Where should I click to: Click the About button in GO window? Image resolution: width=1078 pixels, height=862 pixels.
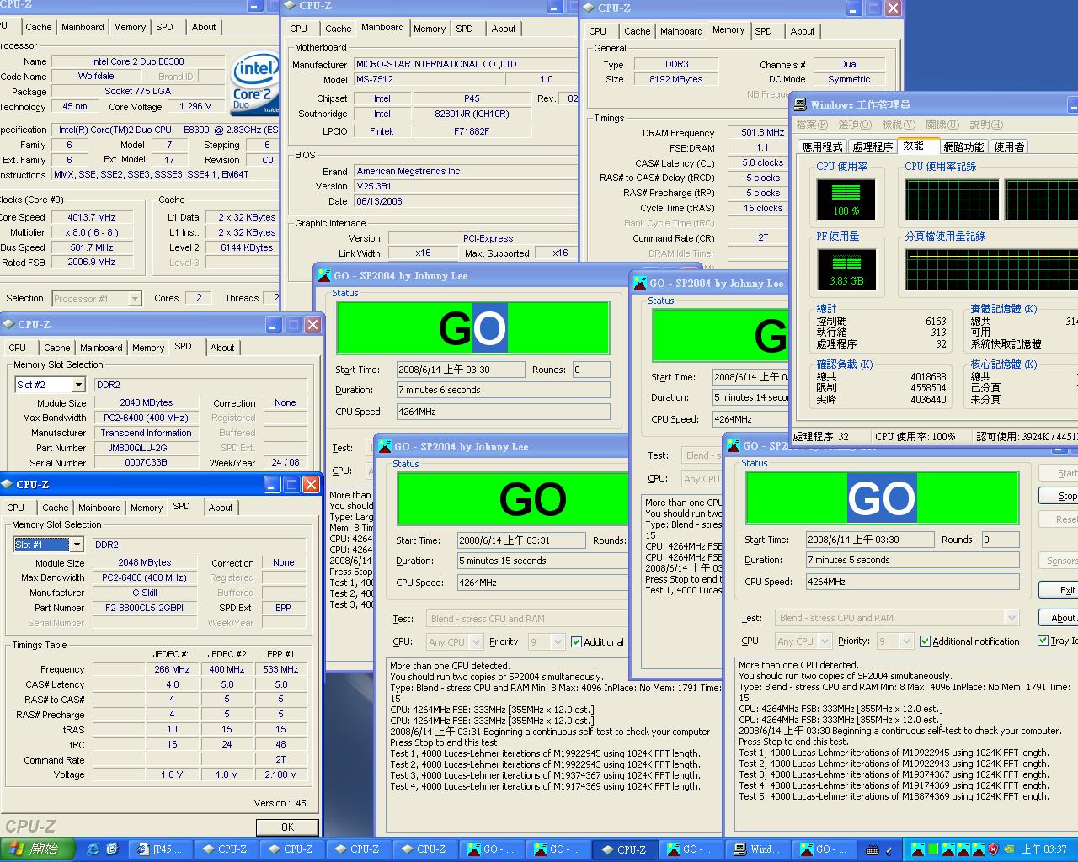1059,617
